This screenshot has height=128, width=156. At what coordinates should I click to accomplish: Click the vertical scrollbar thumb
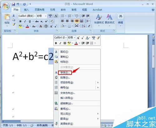[153, 56]
